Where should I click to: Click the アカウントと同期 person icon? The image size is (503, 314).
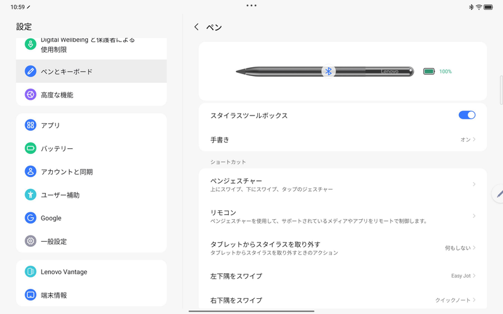point(30,171)
